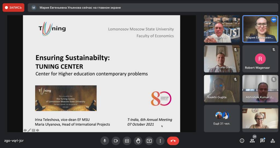Open the meeting details info icon
Screen dimensions: 280x148
click(242, 141)
